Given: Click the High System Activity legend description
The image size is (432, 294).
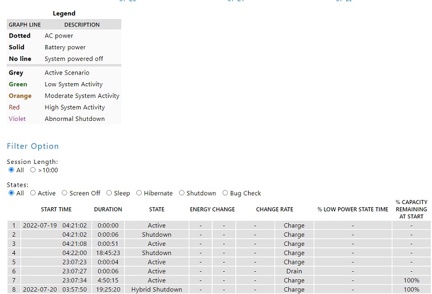Looking at the screenshot, I should tap(75, 107).
